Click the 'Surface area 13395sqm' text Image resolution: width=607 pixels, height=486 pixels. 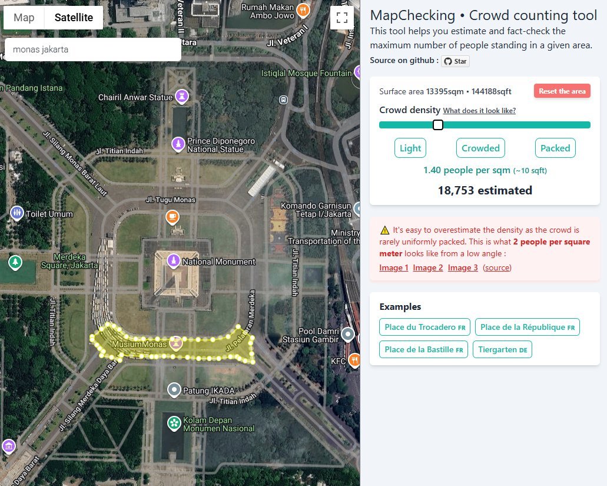coord(421,92)
